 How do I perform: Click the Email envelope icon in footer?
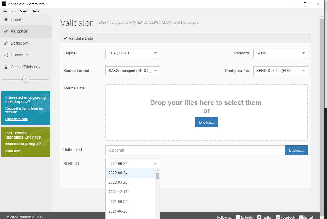tap(301, 217)
